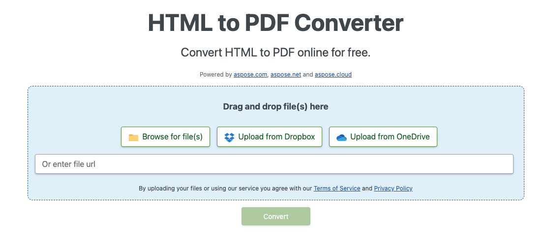
Task: Click the word "and" before Privacy Policy
Action: point(367,188)
